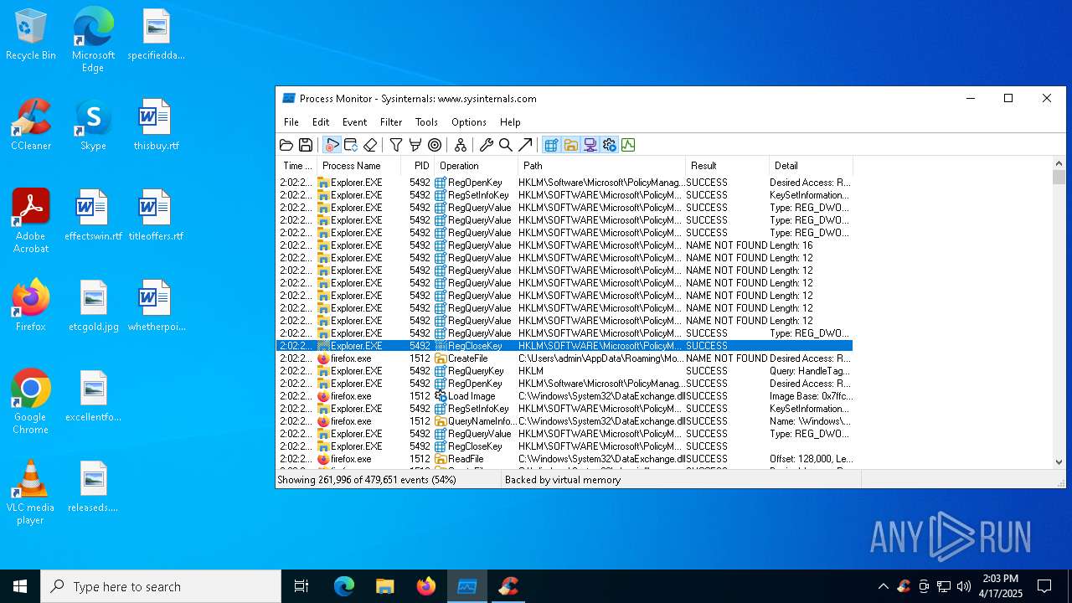Image resolution: width=1072 pixels, height=603 pixels.
Task: Select the thisbuy.rtf desktop file
Action: point(156,126)
